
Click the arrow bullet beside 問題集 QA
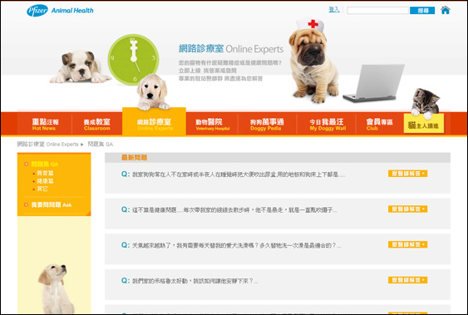pos(27,164)
